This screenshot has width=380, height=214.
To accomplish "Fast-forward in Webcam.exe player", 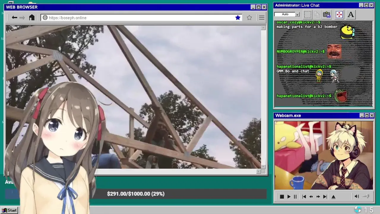I will click(318, 197).
